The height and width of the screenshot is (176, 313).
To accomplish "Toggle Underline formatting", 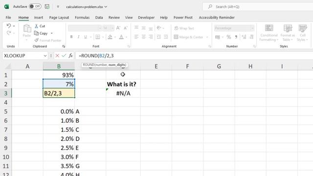I will 86,37.
